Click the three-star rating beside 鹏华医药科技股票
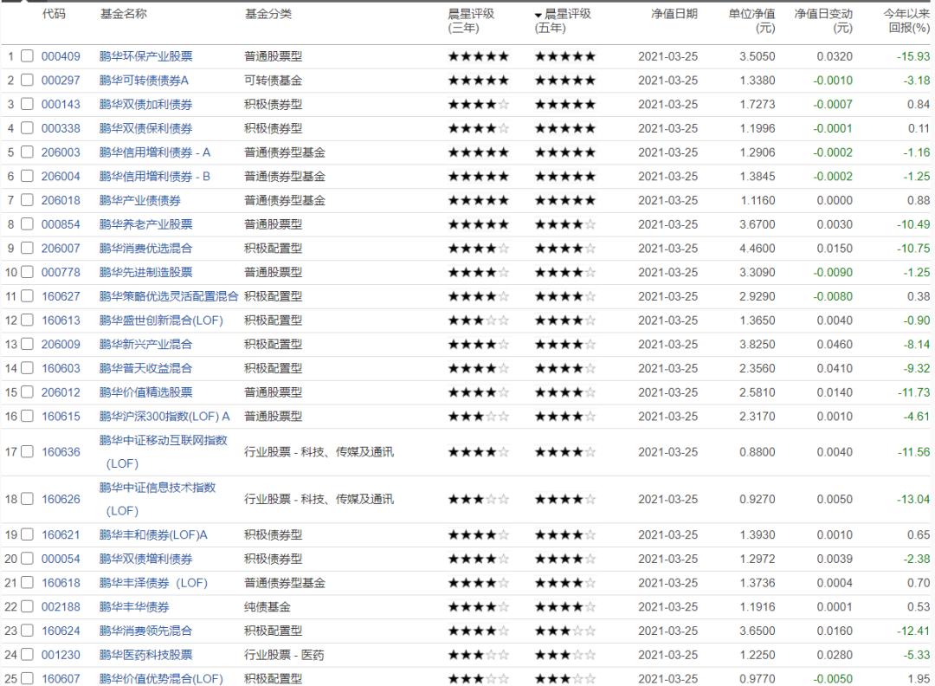Viewport: 935px width, 686px height. (x=478, y=655)
